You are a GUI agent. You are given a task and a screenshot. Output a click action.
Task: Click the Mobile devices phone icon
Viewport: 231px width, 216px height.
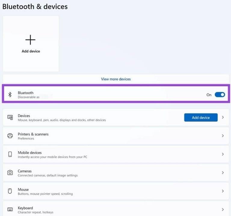pyautogui.click(x=10, y=154)
